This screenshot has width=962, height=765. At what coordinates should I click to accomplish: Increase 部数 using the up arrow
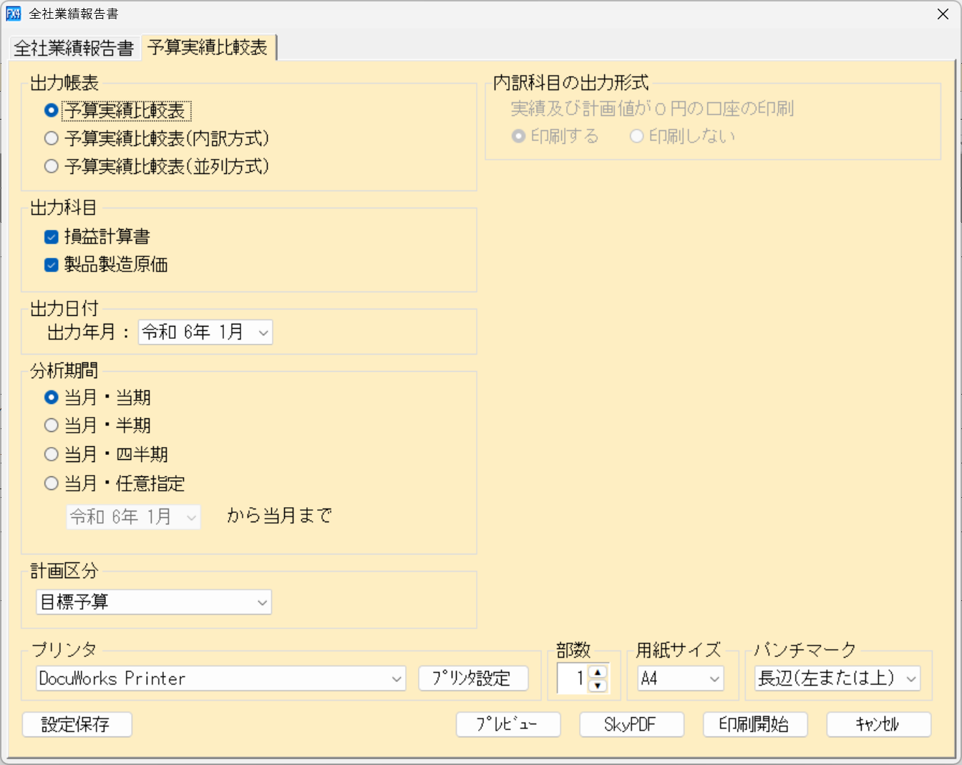point(598,673)
